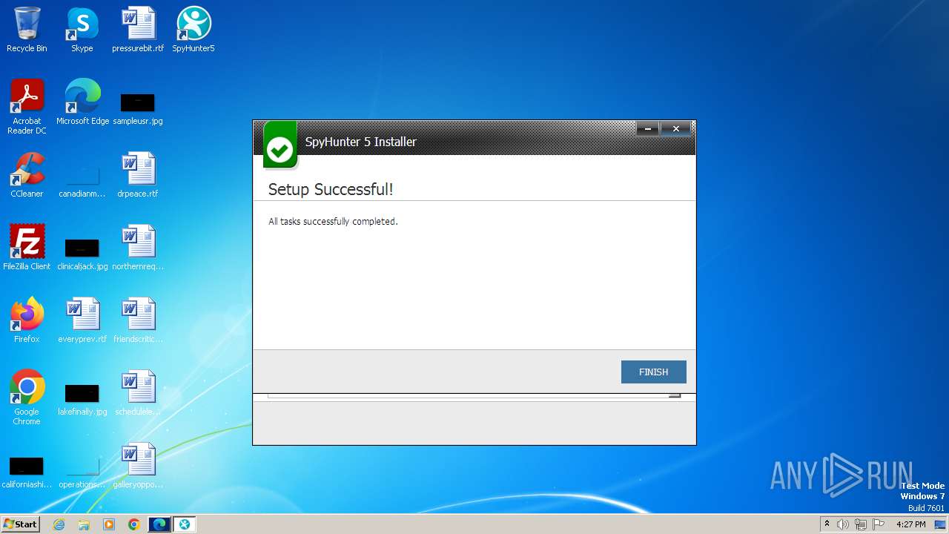Close the SpyHunter 5 Installer window
This screenshot has height=534, width=949.
click(675, 129)
